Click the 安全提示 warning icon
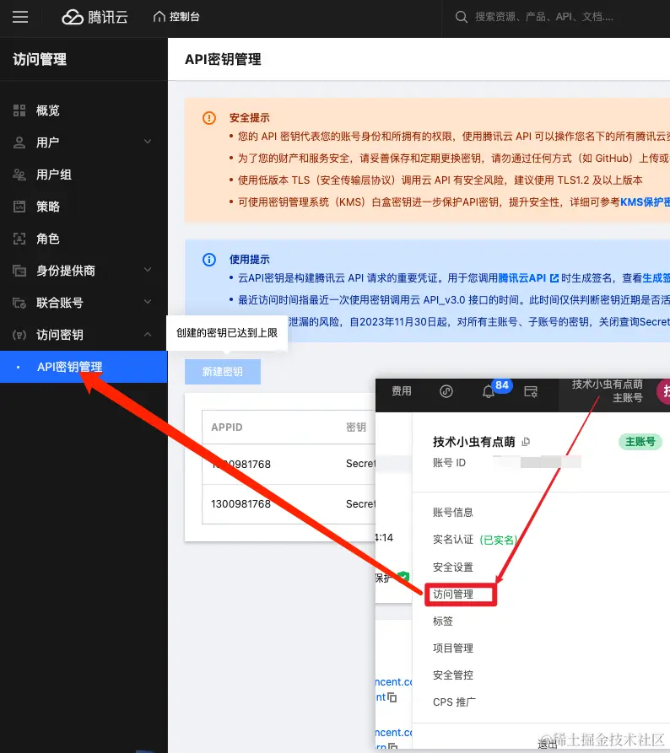The width and height of the screenshot is (670, 753). pos(209,118)
